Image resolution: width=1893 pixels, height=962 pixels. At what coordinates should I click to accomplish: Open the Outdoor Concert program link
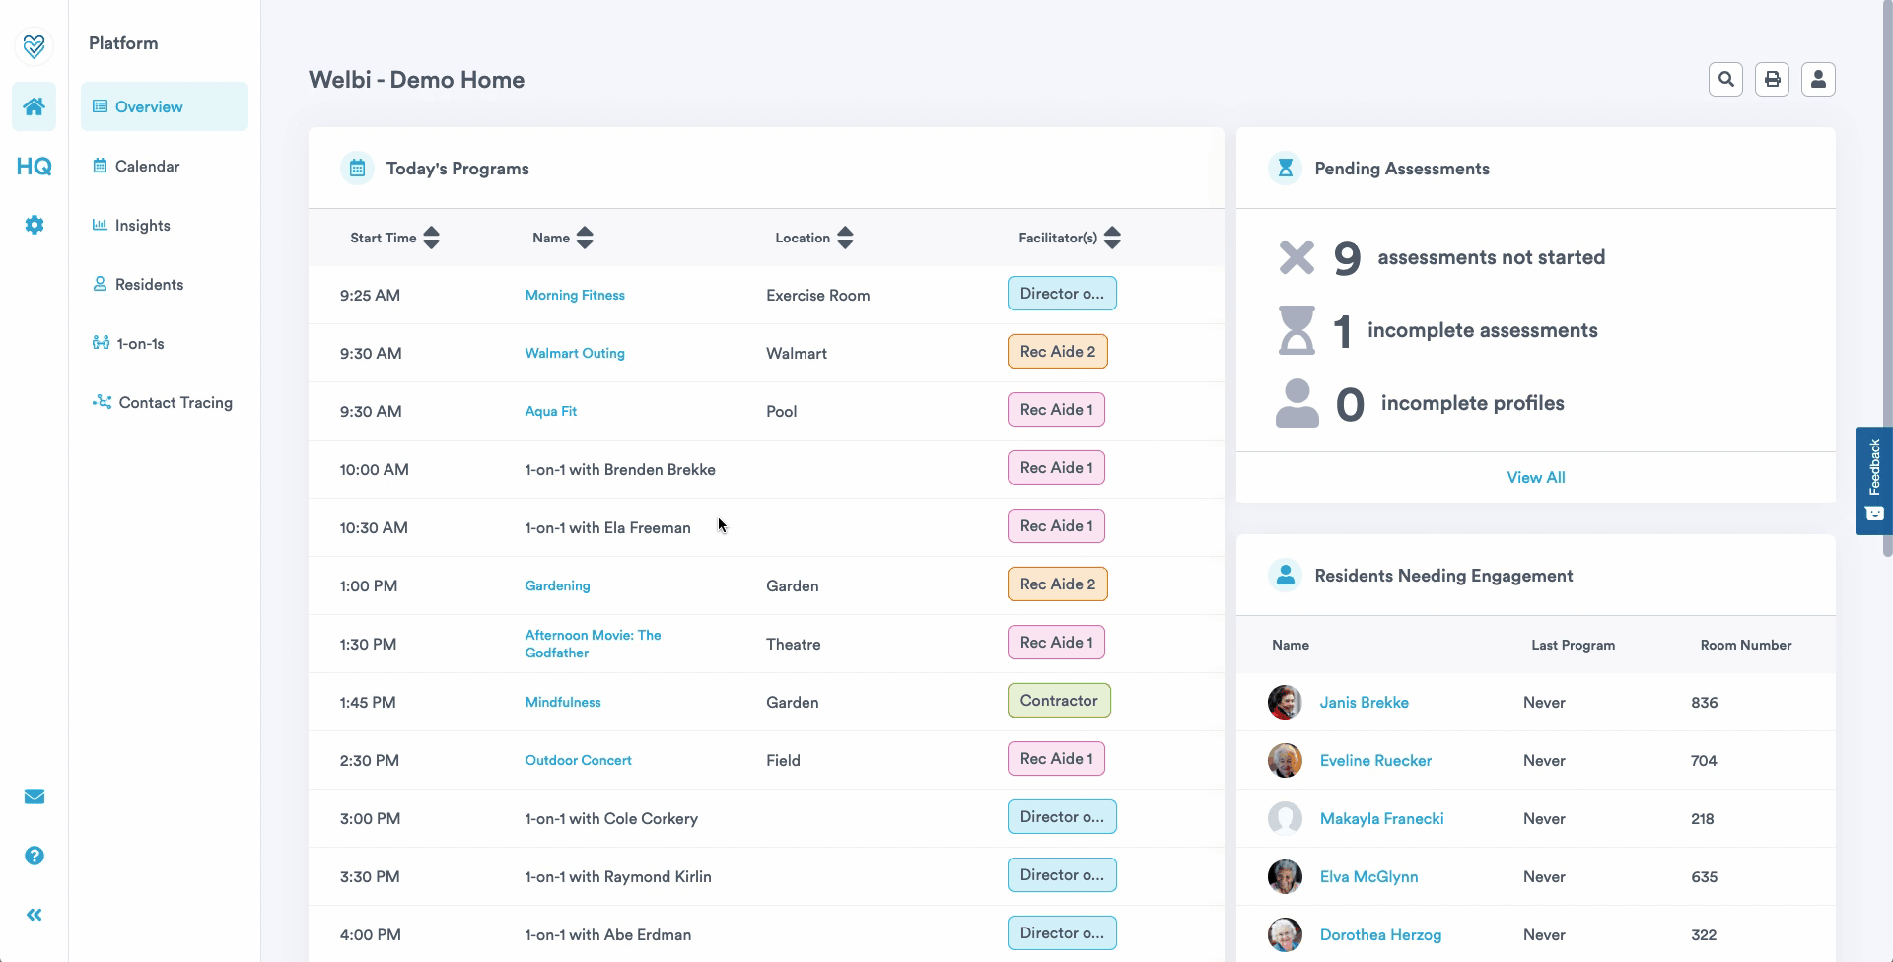click(578, 760)
